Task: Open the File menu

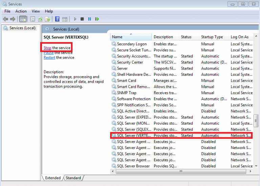Action: tap(7, 11)
